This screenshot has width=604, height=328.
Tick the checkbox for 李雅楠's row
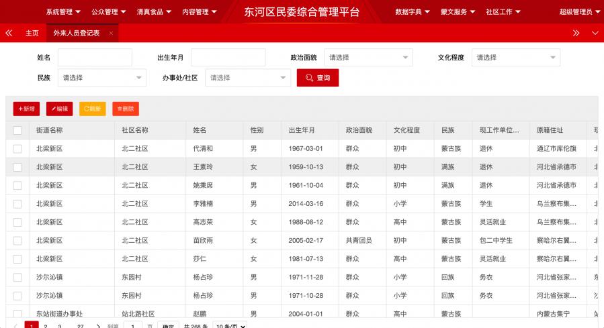click(x=17, y=203)
